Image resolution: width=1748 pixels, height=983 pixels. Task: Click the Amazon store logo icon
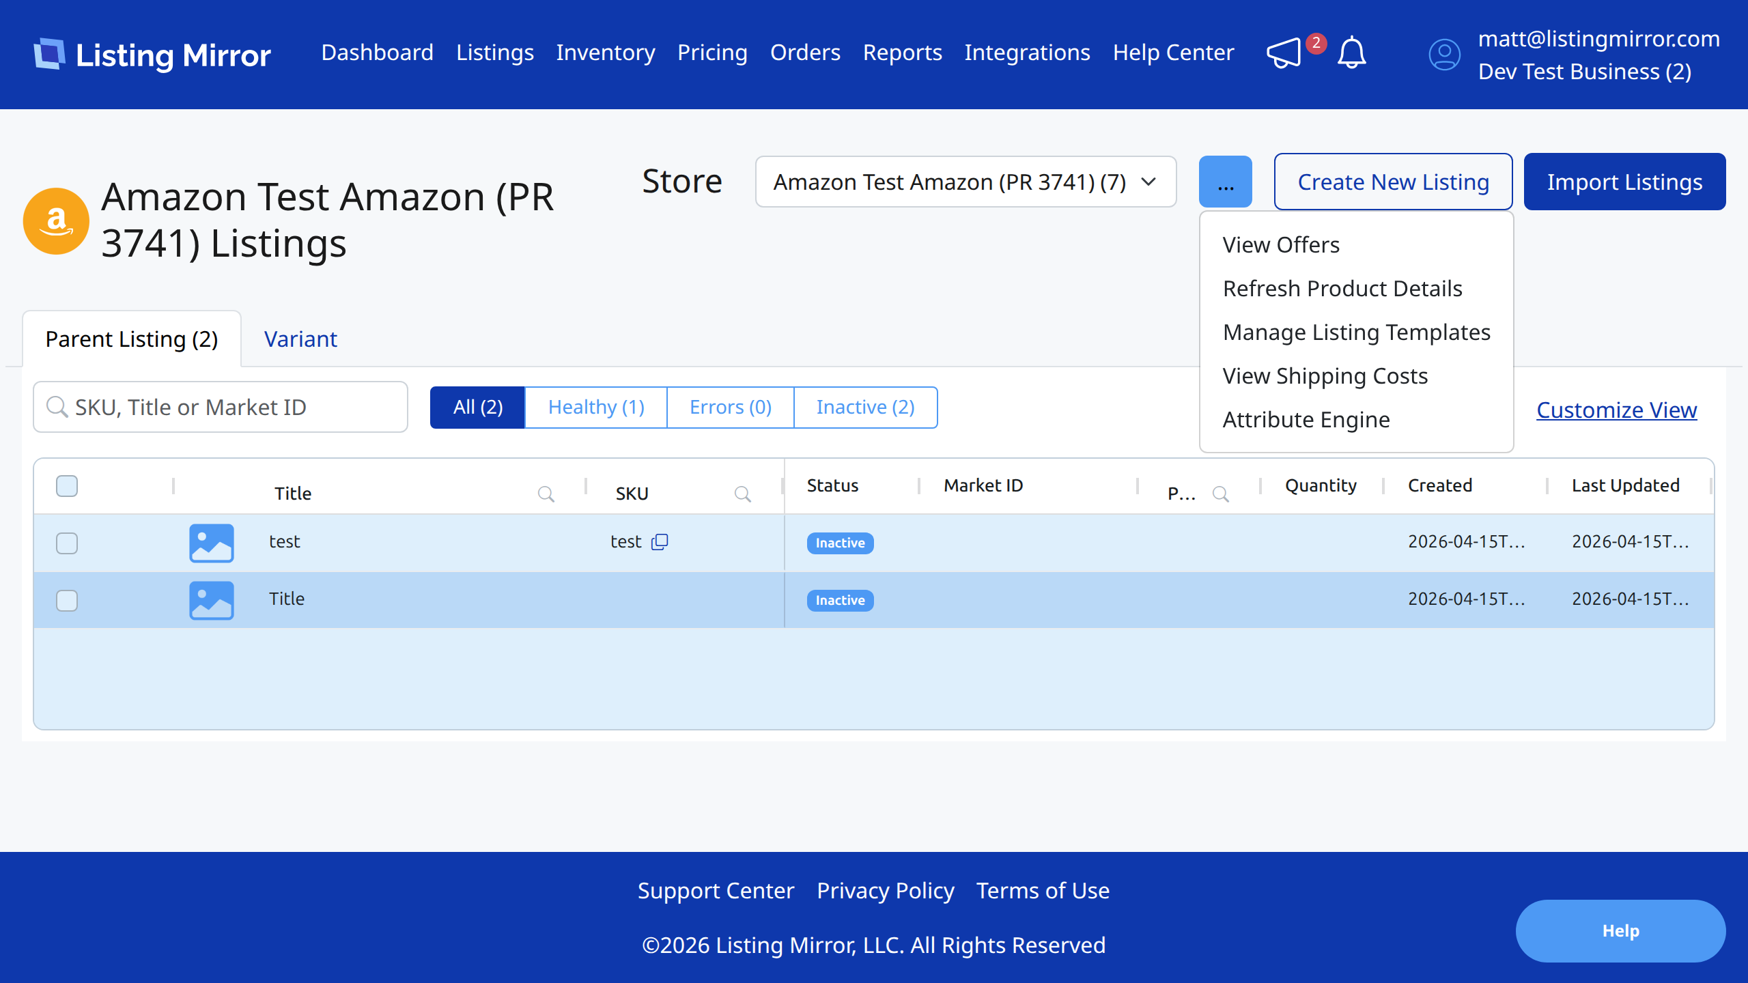(56, 220)
